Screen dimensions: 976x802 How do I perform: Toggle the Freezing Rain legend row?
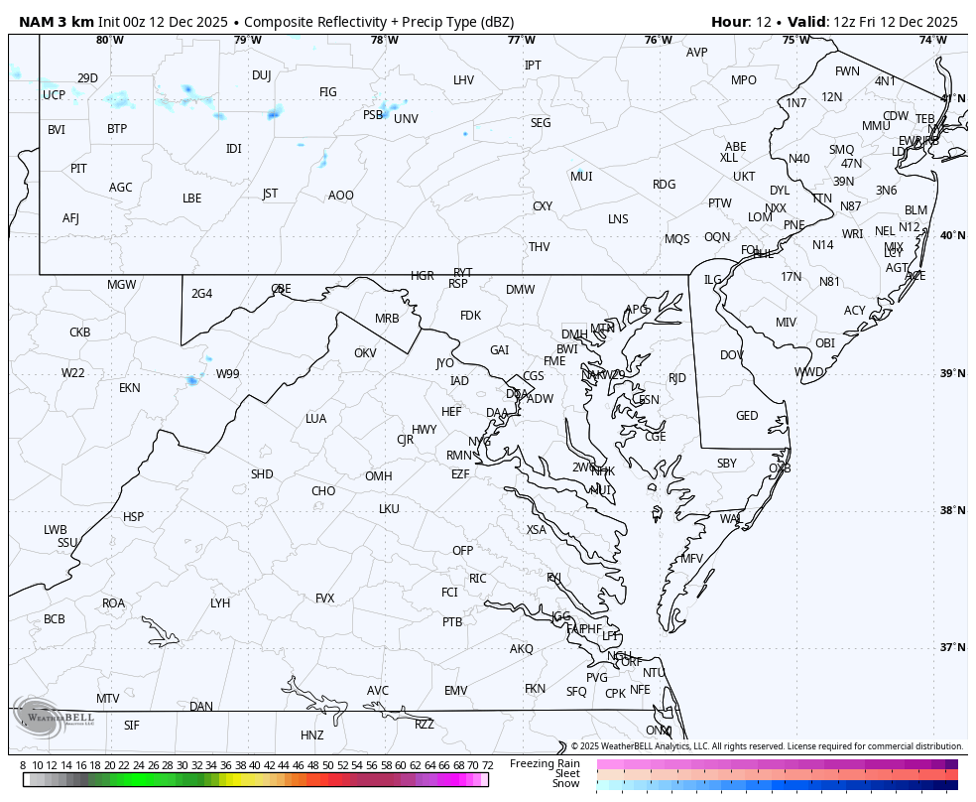pyautogui.click(x=544, y=764)
